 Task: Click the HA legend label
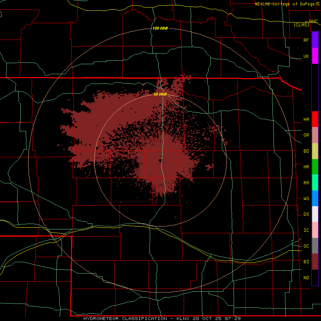coord(306,119)
